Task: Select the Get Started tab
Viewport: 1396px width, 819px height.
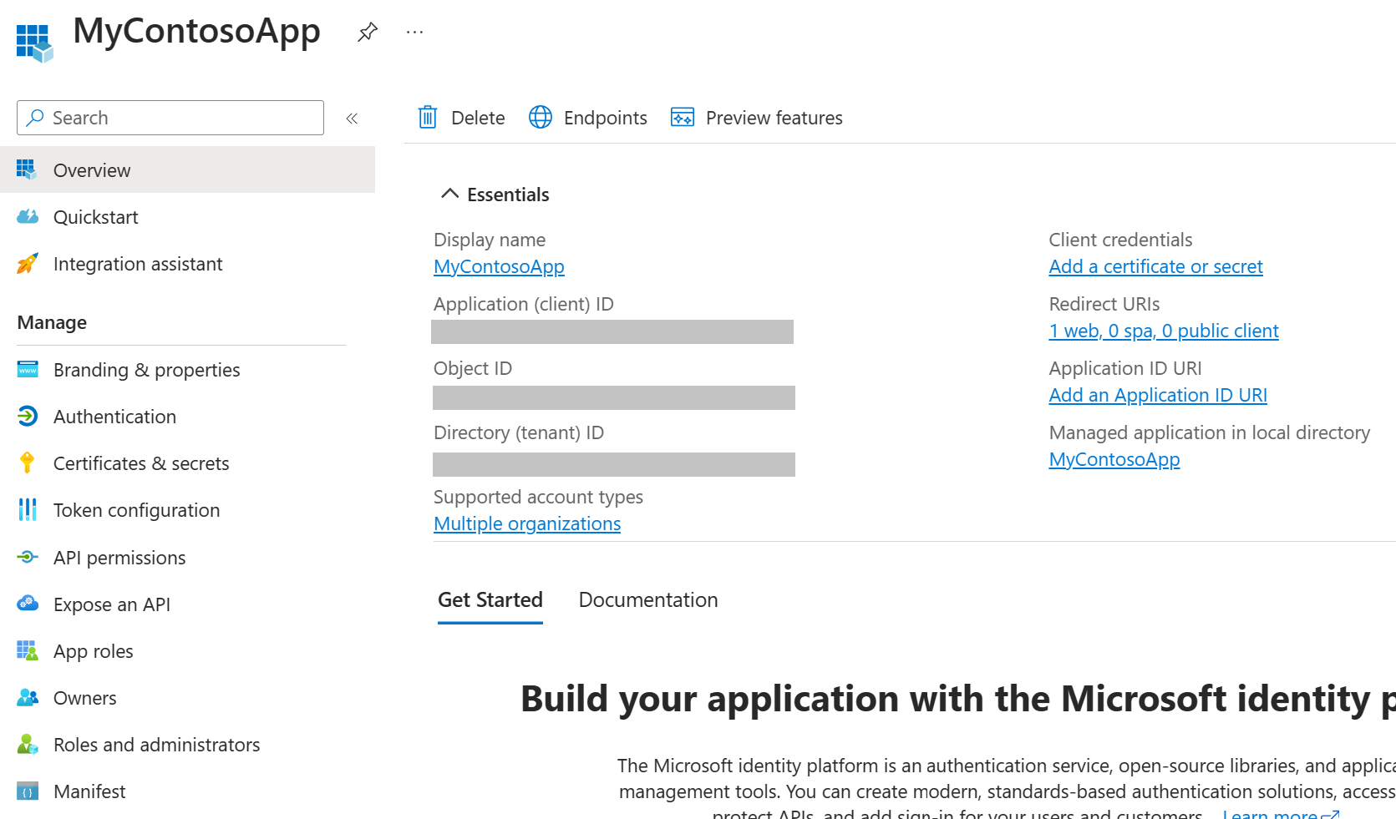Action: tap(490, 600)
